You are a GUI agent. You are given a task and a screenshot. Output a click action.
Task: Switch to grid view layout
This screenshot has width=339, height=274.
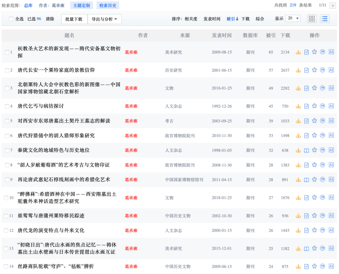click(312, 19)
